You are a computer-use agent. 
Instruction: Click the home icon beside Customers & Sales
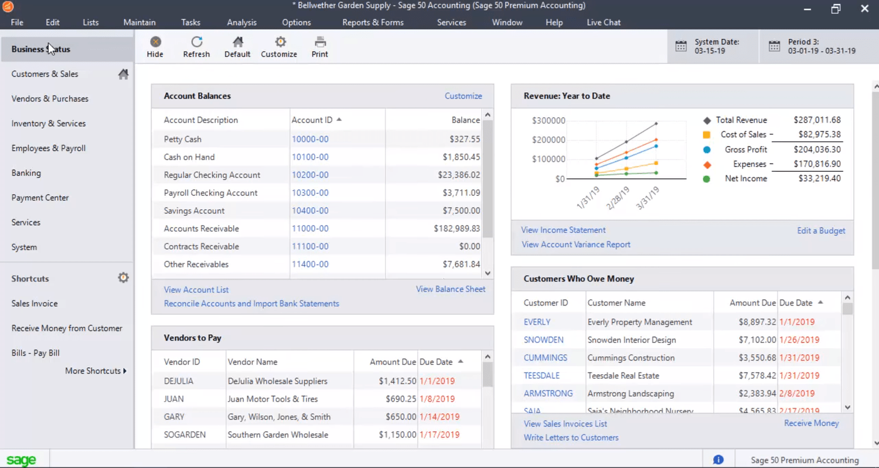click(x=122, y=74)
